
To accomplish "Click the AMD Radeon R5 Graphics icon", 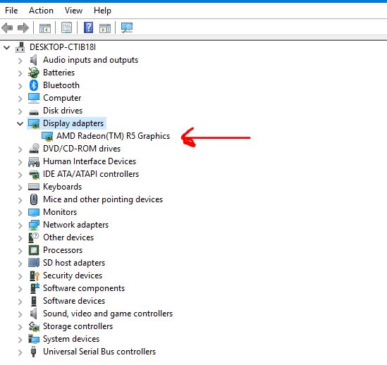I will click(47, 136).
